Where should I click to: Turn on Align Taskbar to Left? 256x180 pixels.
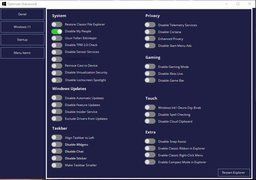click(57, 137)
